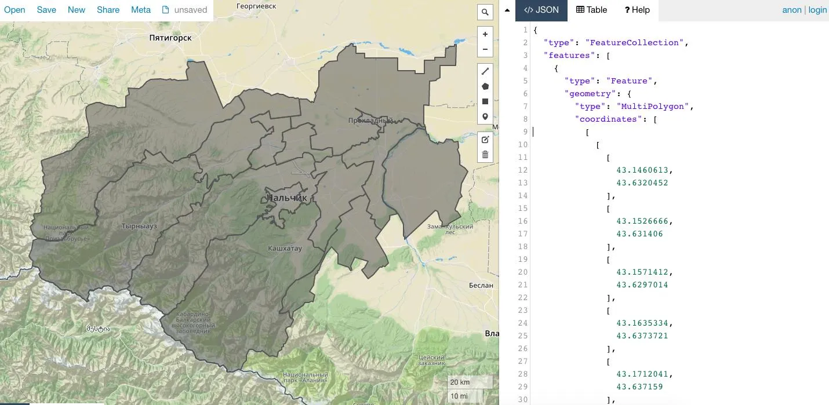
Task: Zoom in on the map
Action: tap(485, 34)
